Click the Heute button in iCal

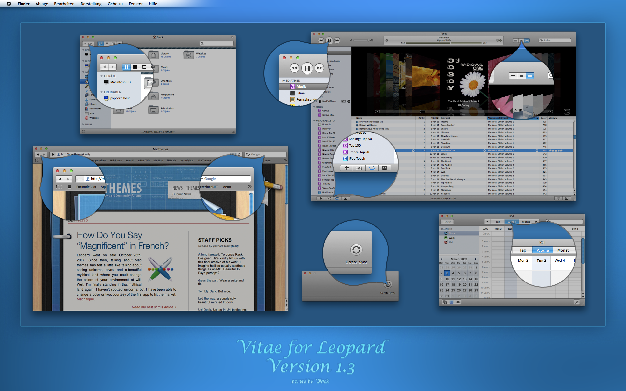tap(447, 222)
